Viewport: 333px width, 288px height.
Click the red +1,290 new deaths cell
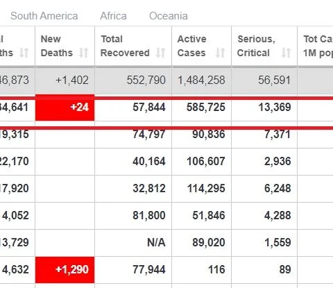coord(65,270)
